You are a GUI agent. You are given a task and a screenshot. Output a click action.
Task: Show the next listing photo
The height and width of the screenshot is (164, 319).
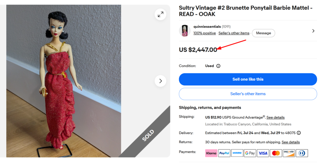[x=160, y=81]
